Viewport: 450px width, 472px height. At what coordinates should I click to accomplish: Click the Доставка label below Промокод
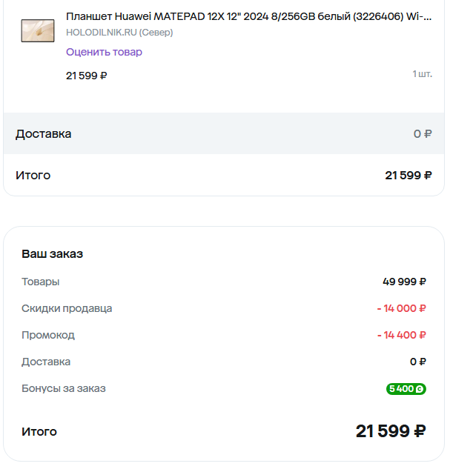[x=46, y=362]
